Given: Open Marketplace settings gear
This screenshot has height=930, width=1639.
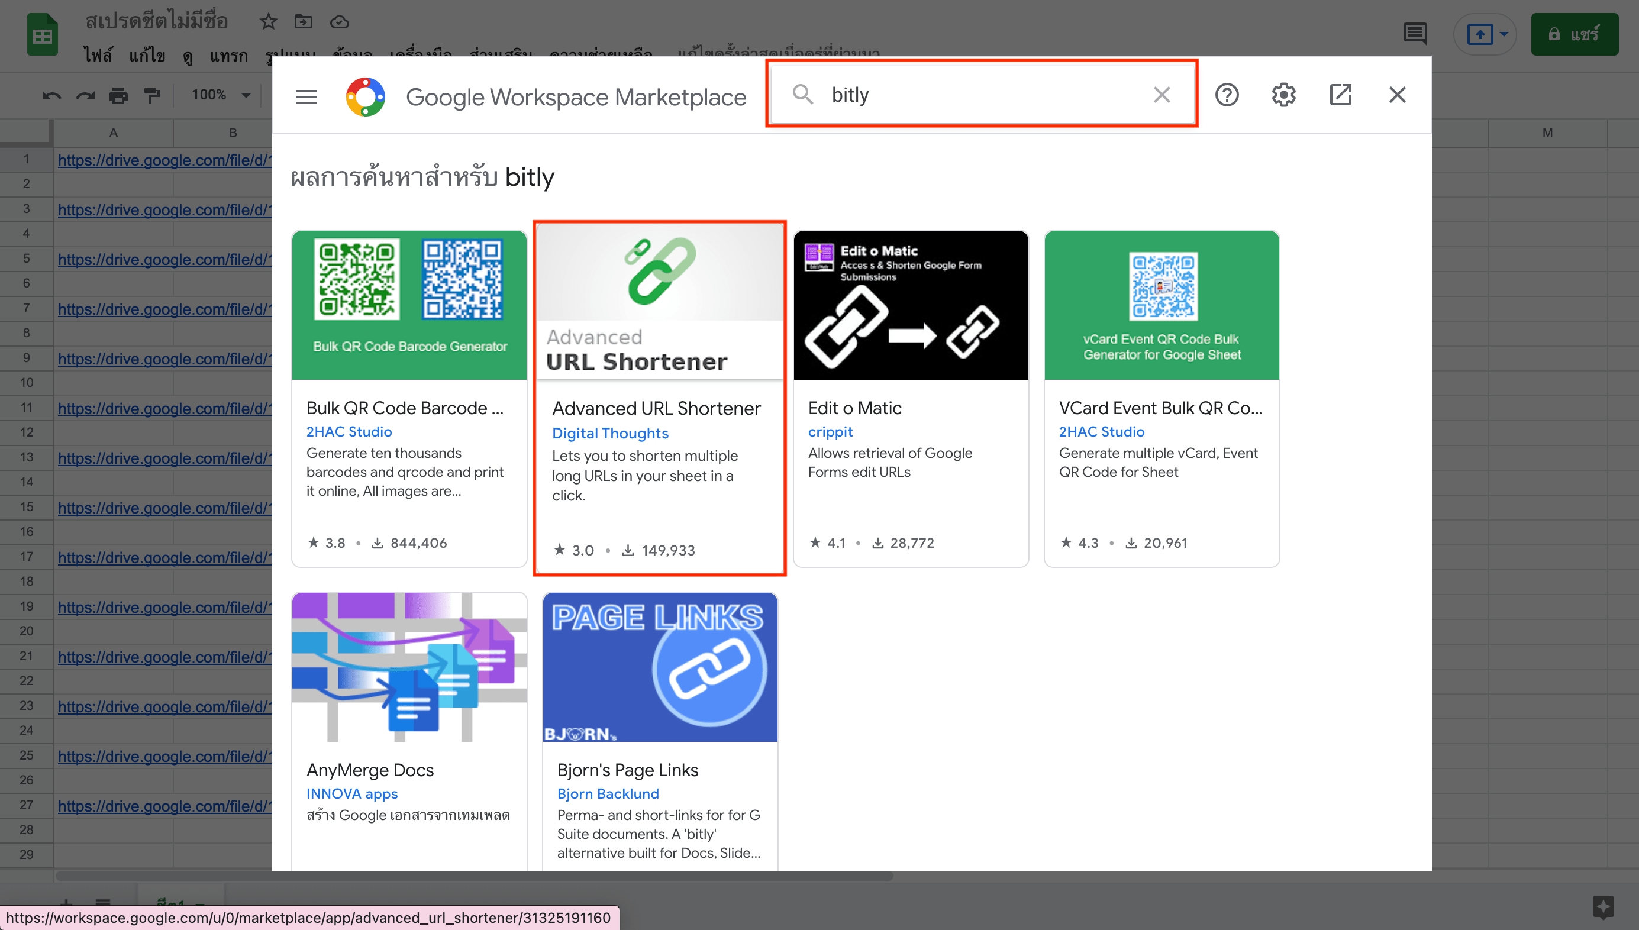Looking at the screenshot, I should pyautogui.click(x=1283, y=95).
